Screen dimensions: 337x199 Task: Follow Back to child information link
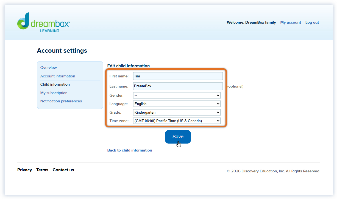(130, 150)
